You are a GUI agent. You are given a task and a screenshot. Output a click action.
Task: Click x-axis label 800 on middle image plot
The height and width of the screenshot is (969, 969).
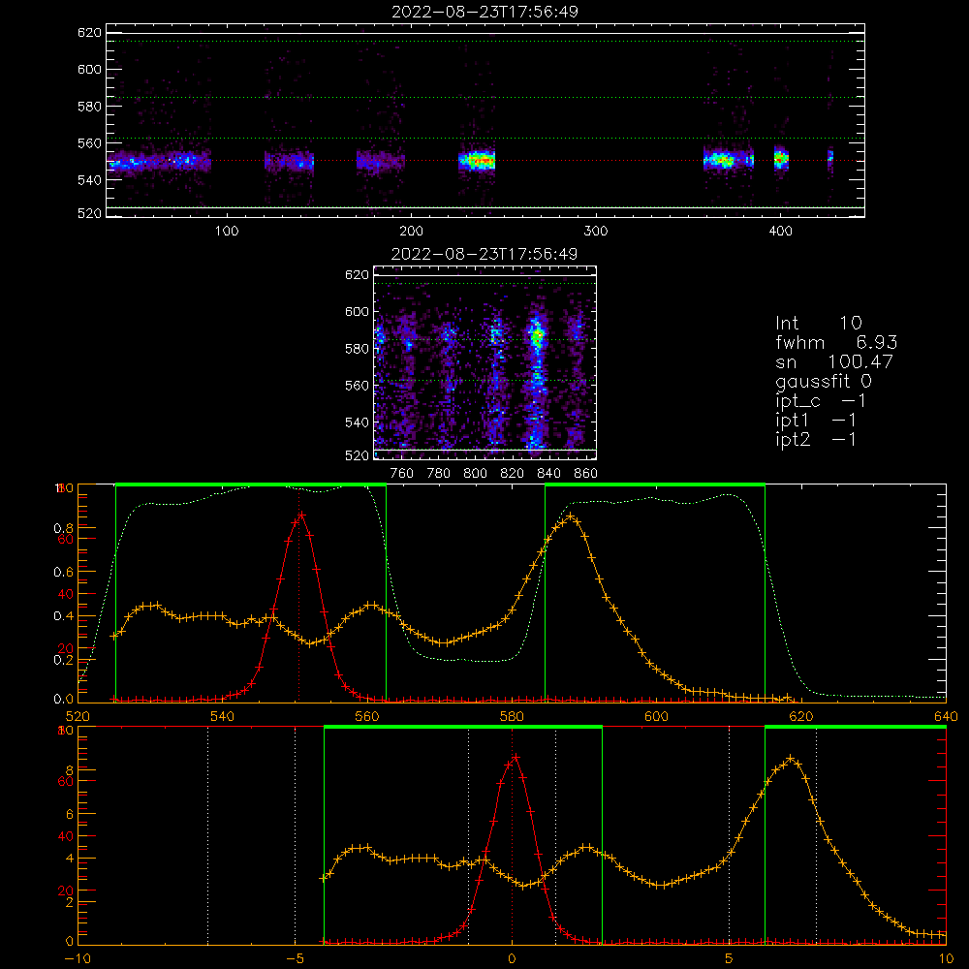pyautogui.click(x=475, y=474)
